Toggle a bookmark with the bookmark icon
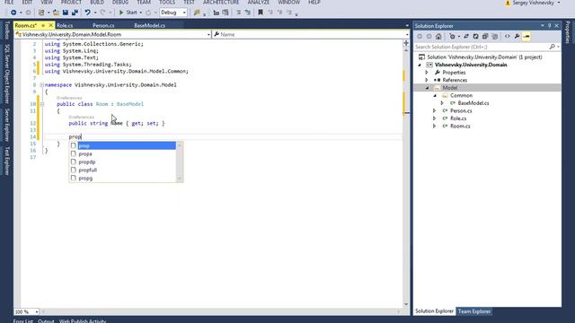Viewport: 575px width, 323px height. click(261, 13)
